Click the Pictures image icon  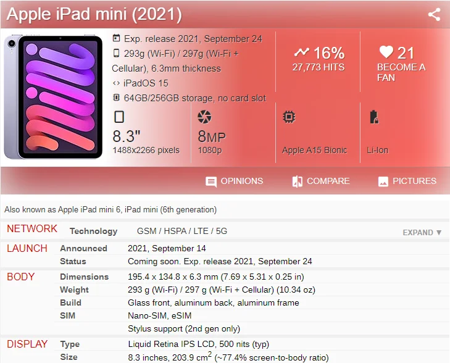[x=383, y=181]
